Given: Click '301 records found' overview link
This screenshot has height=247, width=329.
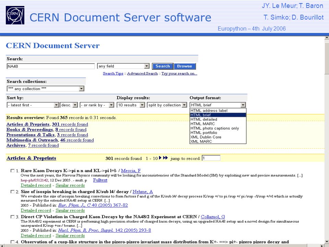Looking at the screenshot, I should pos(70,124).
